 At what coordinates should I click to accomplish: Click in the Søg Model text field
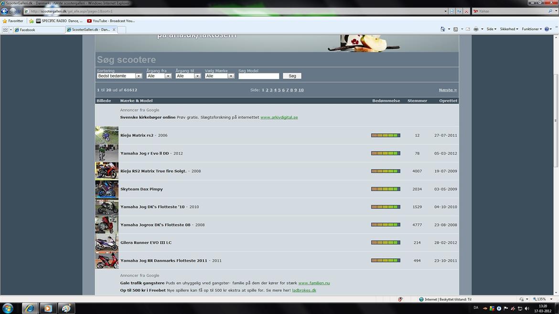point(258,76)
